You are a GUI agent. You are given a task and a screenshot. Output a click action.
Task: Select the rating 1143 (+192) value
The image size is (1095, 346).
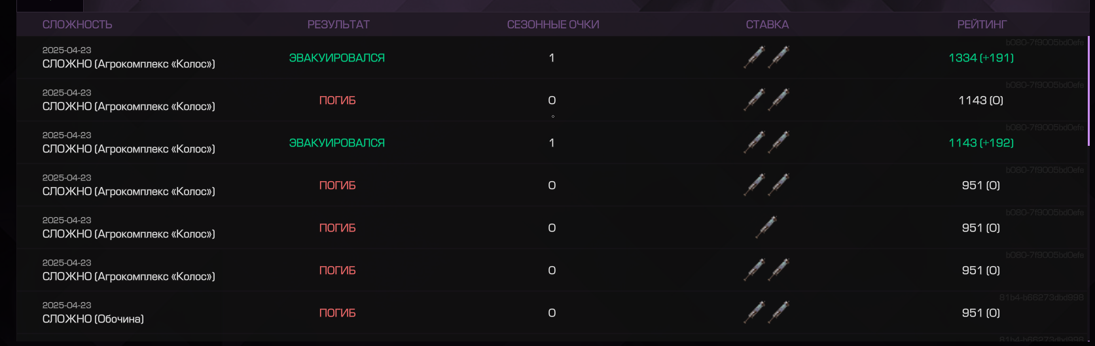point(981,143)
